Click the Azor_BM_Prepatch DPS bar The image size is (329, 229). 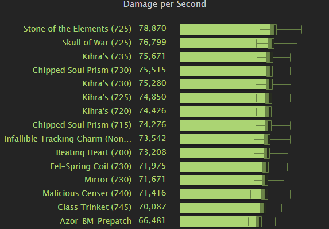coord(221,222)
